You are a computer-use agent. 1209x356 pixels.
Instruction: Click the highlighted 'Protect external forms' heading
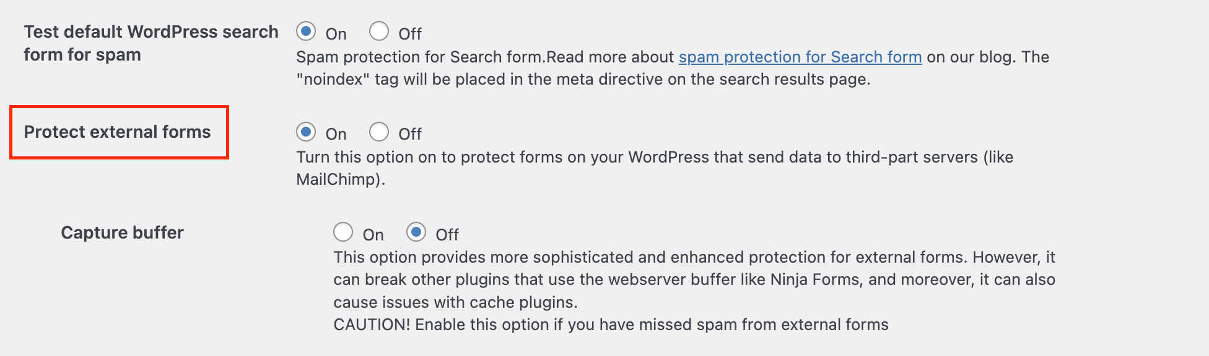(118, 132)
